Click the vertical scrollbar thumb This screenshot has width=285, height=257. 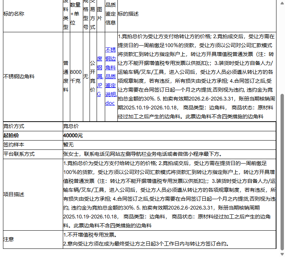[x=282, y=172]
